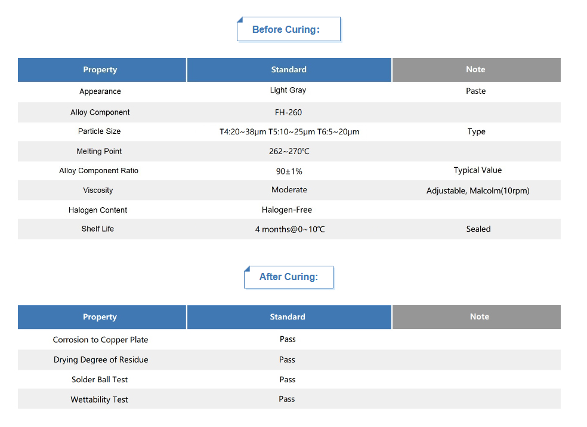Click the Wettability Test label

[99, 400]
